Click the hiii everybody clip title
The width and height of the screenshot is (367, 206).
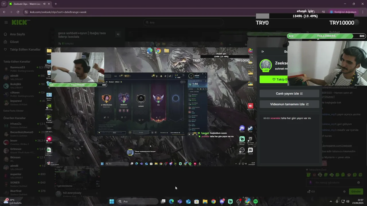click(x=72, y=193)
